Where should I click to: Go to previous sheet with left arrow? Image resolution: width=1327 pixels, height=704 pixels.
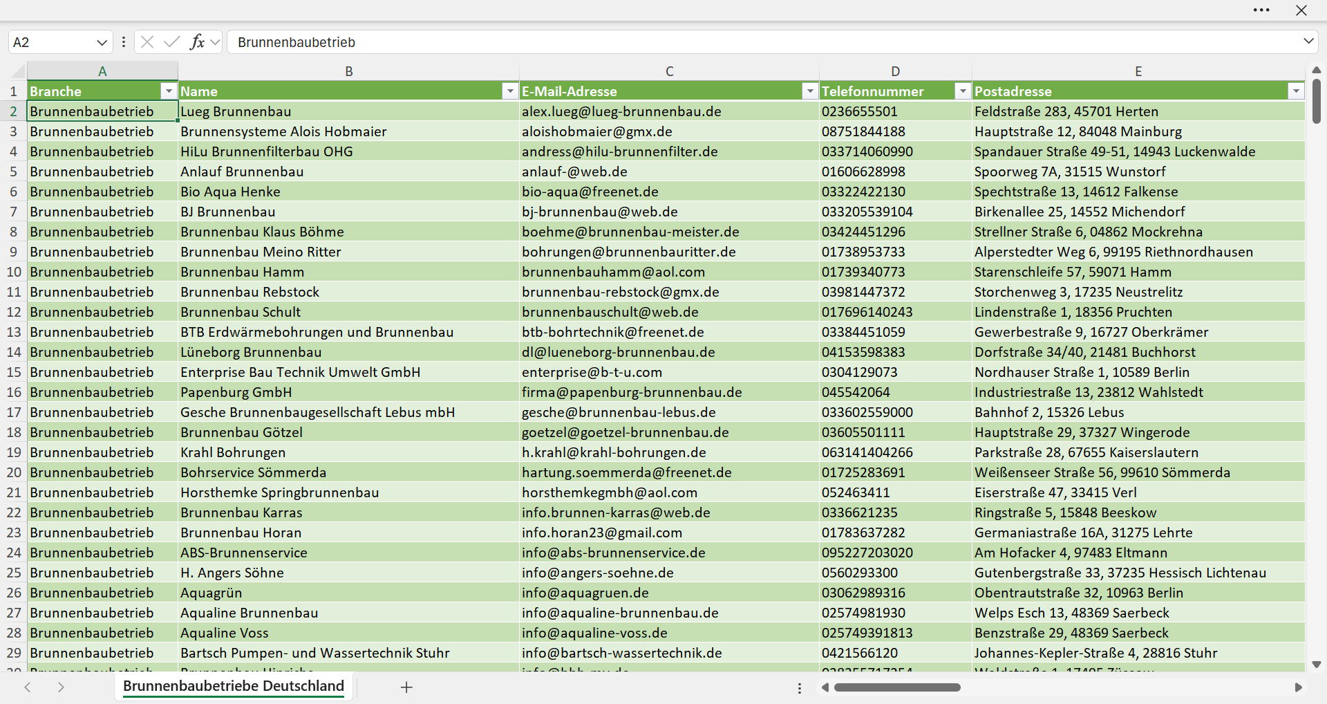click(28, 687)
